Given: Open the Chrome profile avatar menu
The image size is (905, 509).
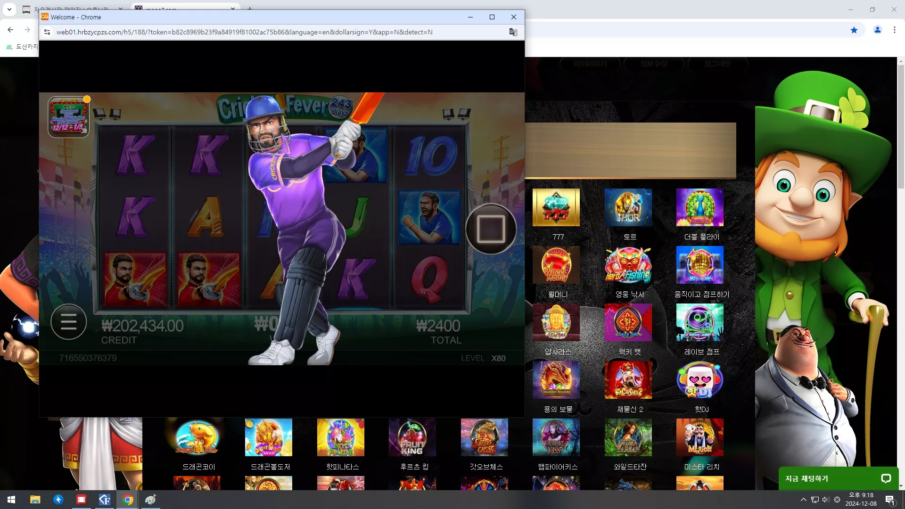Looking at the screenshot, I should (878, 30).
